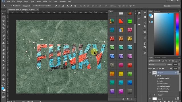Select the Clone Stamp tool

tap(4, 43)
